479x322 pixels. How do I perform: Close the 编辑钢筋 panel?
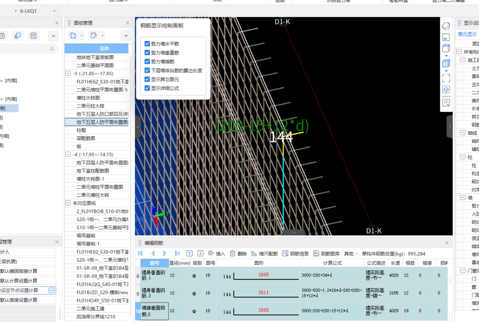point(447,243)
